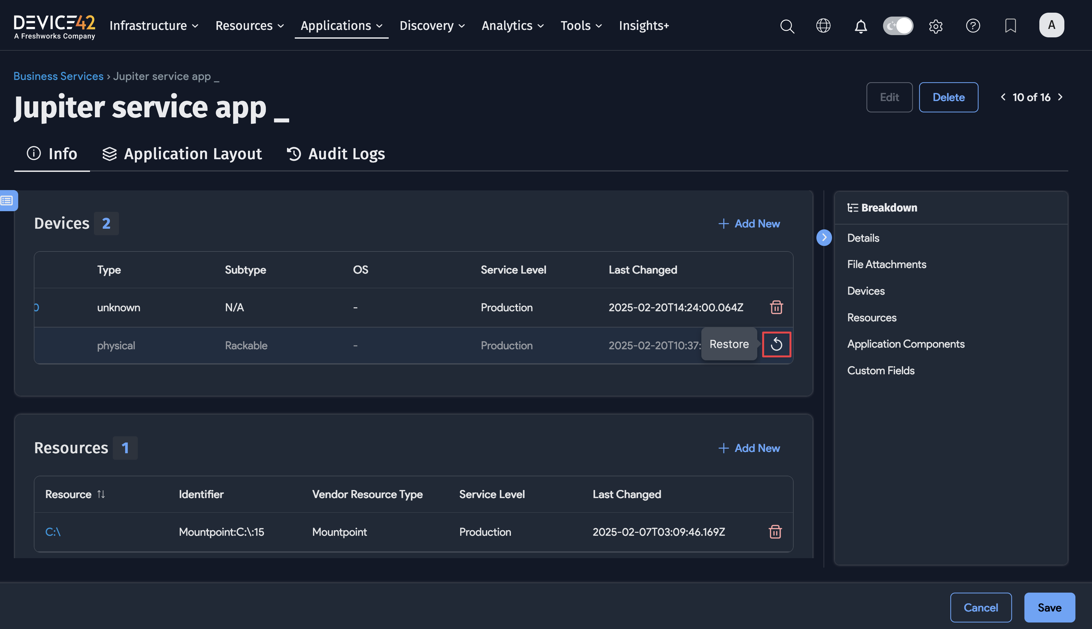Viewport: 1092px width, 629px height.
Task: Open the Application Layout tab
Action: [x=182, y=154]
